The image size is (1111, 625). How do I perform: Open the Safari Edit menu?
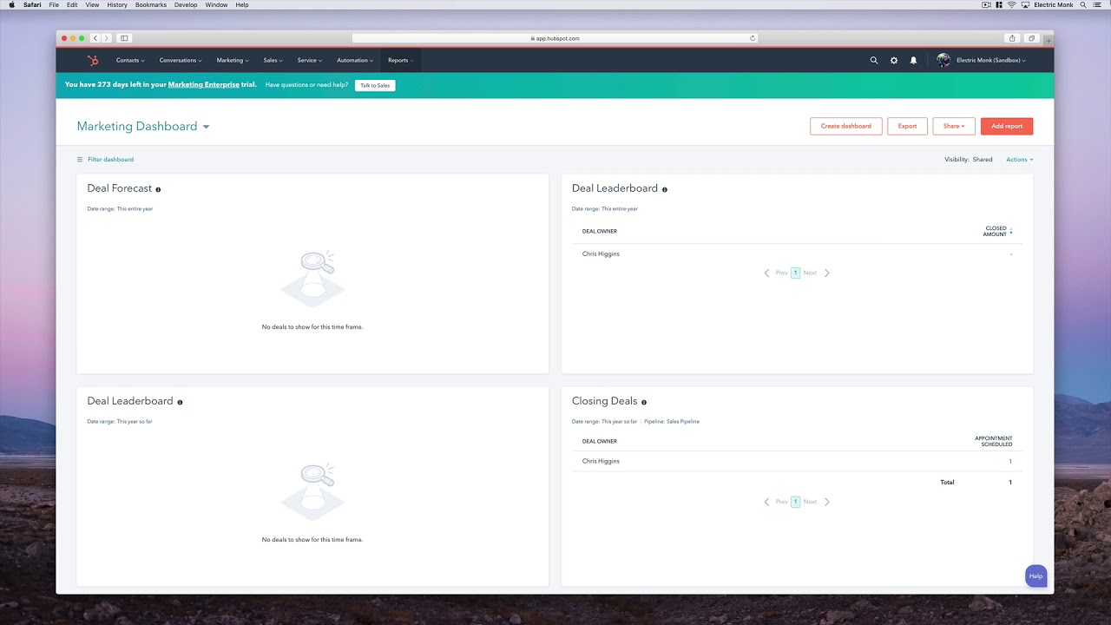72,4
